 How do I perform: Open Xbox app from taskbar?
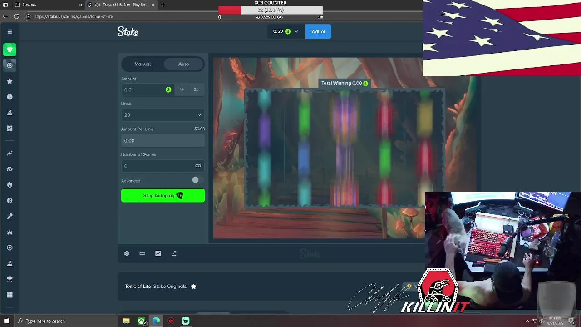click(x=142, y=321)
